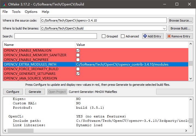The width and height of the screenshot is (196, 136).
Task: Check OPENCV_ENABLE_MEMORY_SANITIZER checkbox
Action: [x=78, y=55]
